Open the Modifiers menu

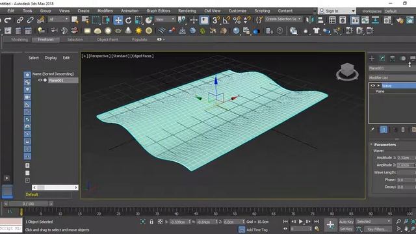click(105, 11)
